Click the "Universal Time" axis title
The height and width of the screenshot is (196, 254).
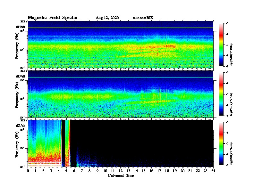(x=121, y=176)
